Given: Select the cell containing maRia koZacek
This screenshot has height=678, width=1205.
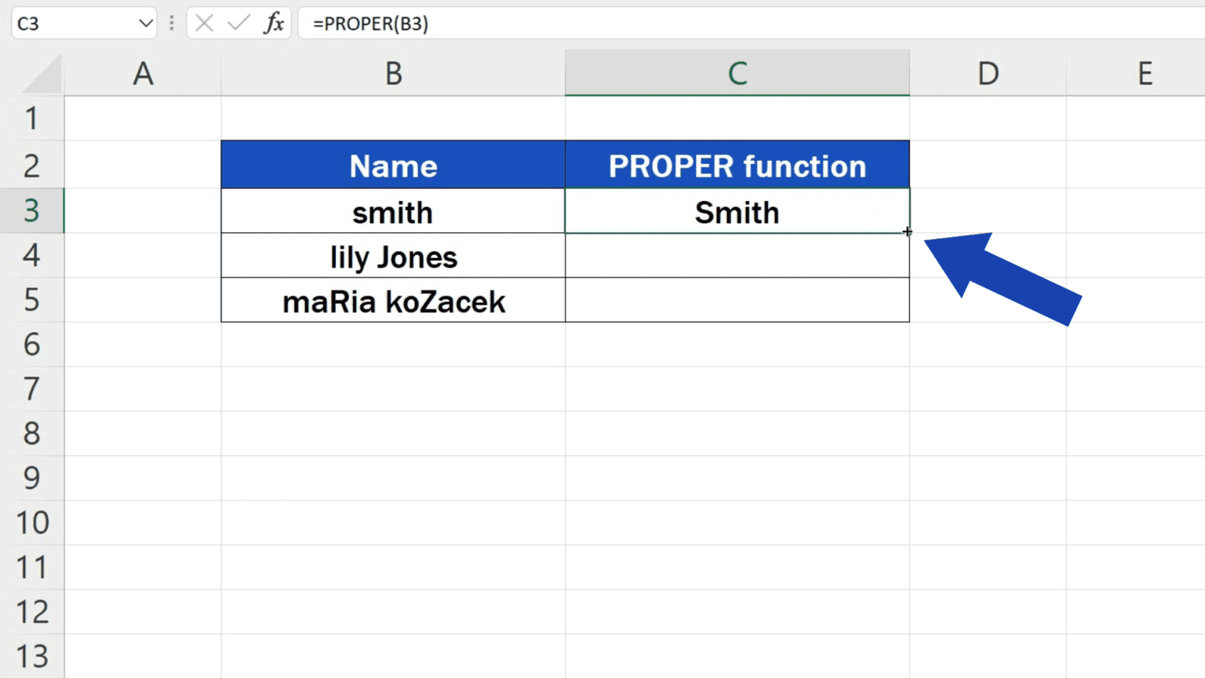Looking at the screenshot, I should click(x=392, y=301).
